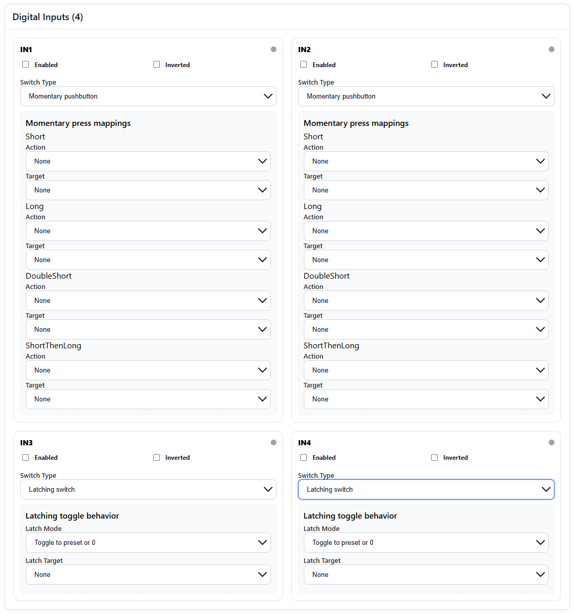574x613 pixels.
Task: Open the Long press Action dropdown on IN2
Action: point(426,231)
